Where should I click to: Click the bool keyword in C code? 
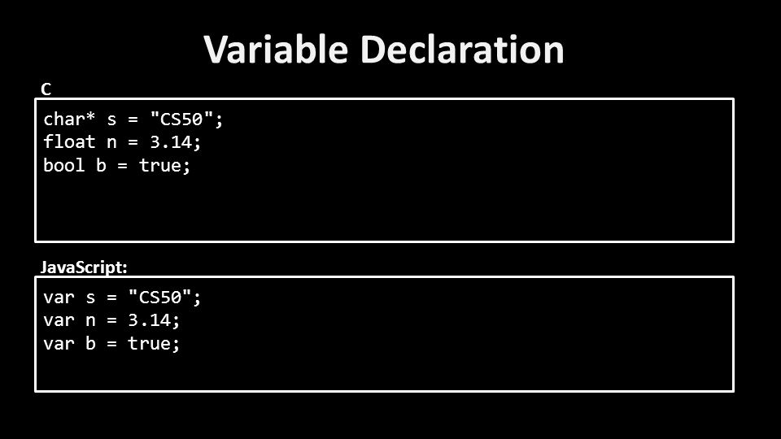[63, 165]
